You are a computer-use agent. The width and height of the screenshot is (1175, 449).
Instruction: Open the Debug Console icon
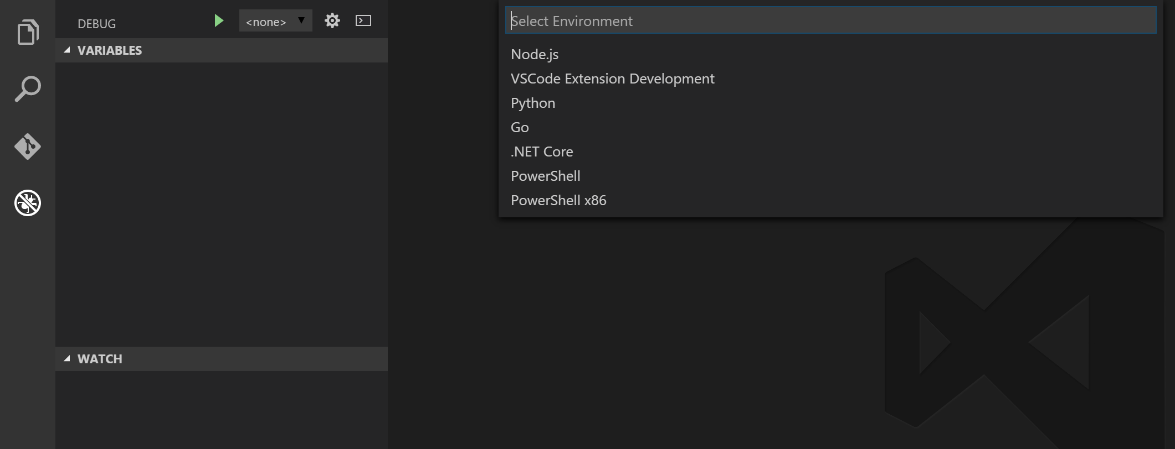tap(363, 20)
